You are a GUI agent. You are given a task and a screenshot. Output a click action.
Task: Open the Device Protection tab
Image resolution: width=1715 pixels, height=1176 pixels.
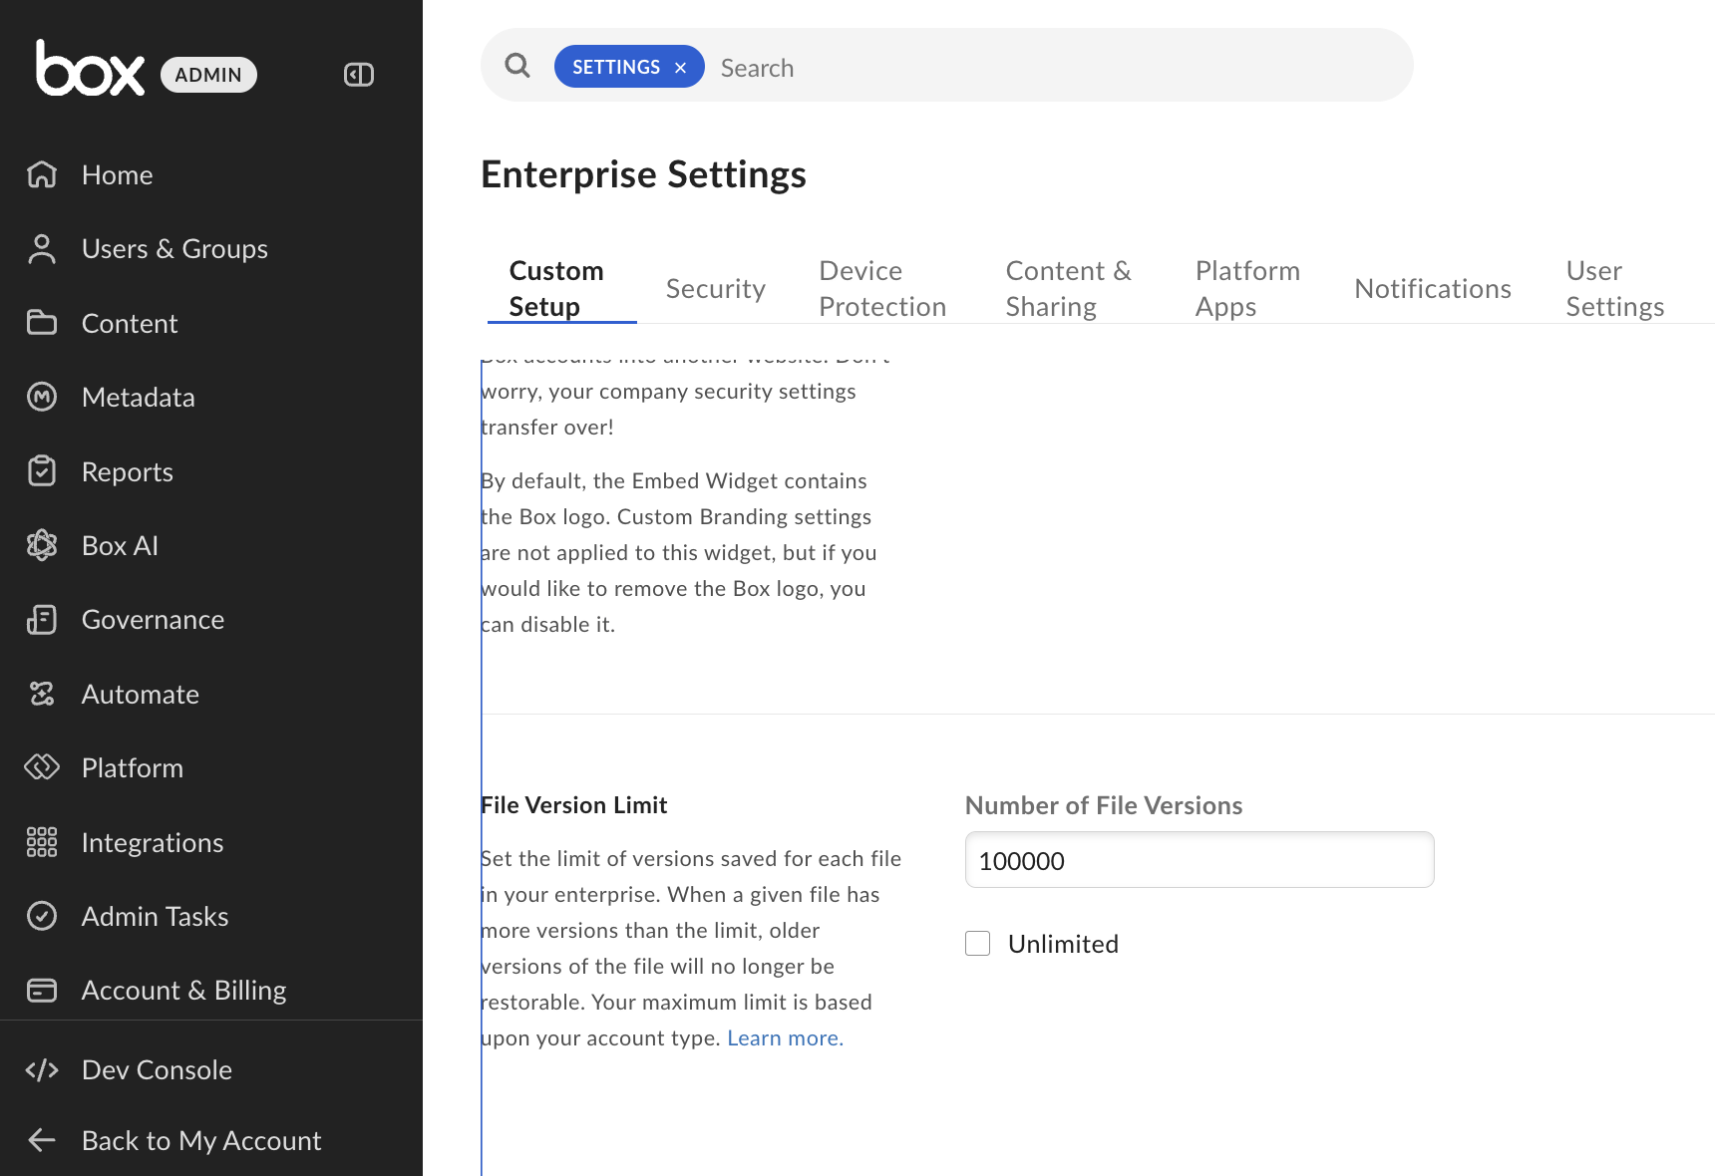[882, 289]
